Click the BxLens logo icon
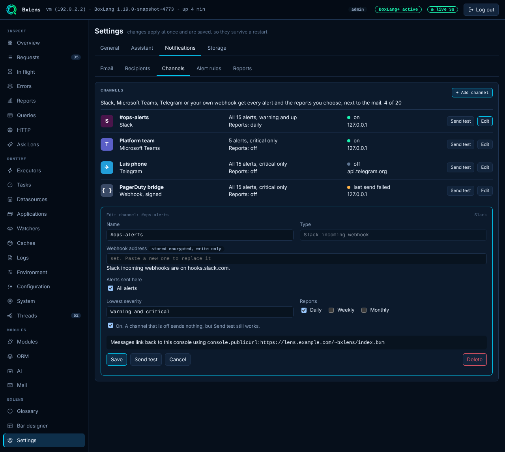The width and height of the screenshot is (505, 452). click(11, 9)
